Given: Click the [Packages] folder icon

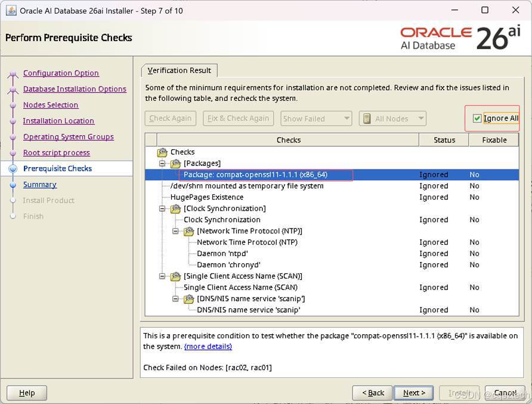Looking at the screenshot, I should pyautogui.click(x=175, y=164).
